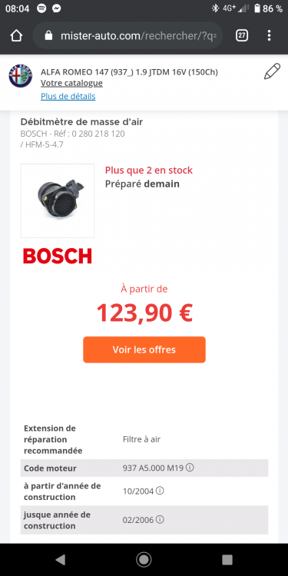Tap the Spotify notification icon in status bar
This screenshot has width=288, height=576.
(41, 8)
